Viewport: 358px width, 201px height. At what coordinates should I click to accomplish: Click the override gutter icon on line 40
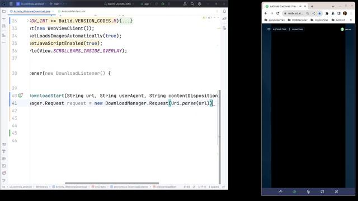[x=21, y=95]
